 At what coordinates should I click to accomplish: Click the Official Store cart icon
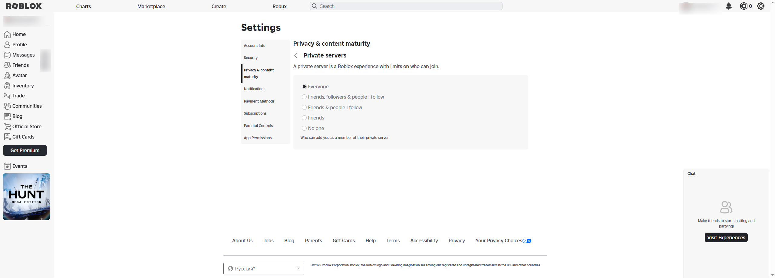pyautogui.click(x=7, y=127)
